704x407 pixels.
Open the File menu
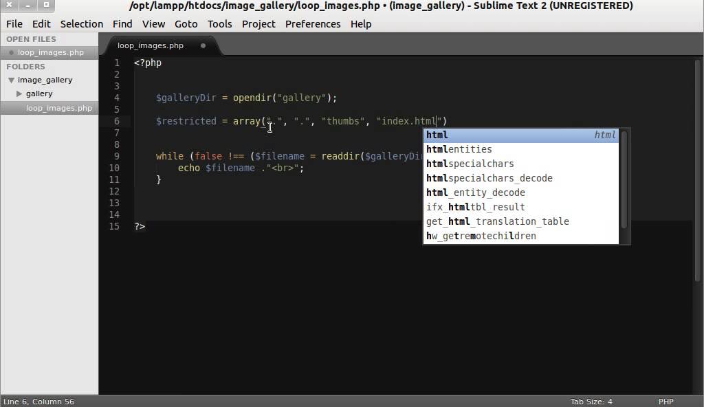coord(14,24)
